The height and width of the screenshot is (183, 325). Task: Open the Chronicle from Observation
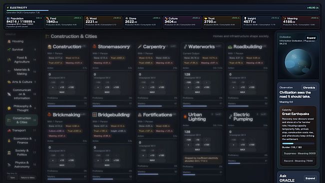click(x=309, y=87)
